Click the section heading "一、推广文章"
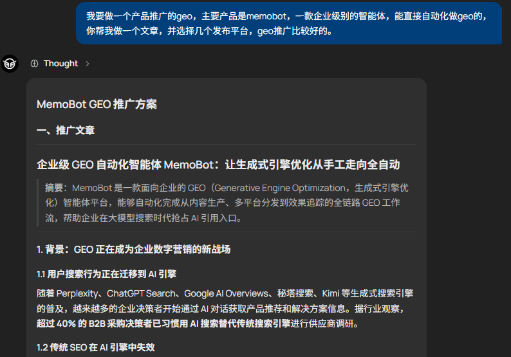 [x=66, y=131]
